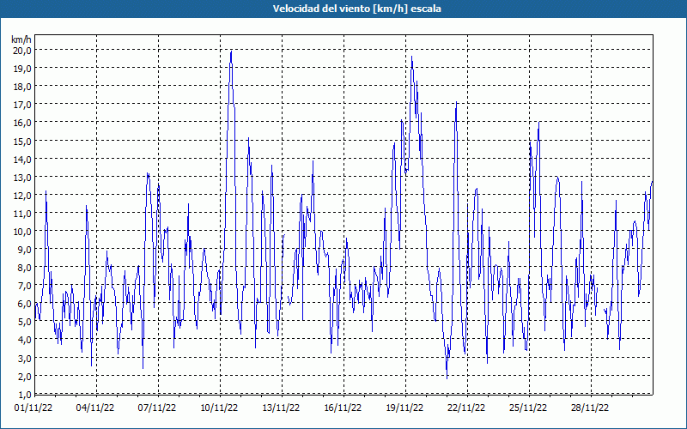Select the 07/11/22 date label
The height and width of the screenshot is (429, 687).
point(157,408)
